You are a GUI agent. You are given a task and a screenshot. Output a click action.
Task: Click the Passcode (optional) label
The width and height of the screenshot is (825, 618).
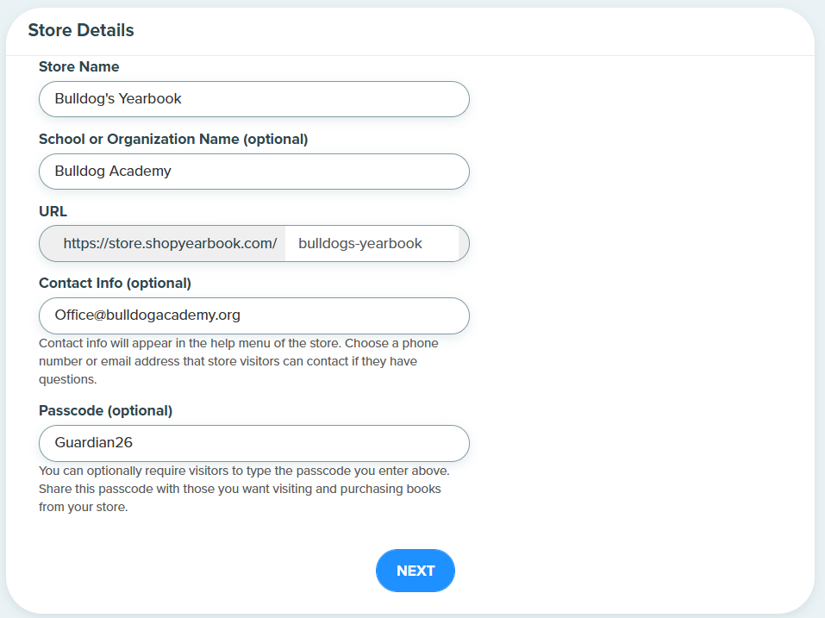point(105,411)
